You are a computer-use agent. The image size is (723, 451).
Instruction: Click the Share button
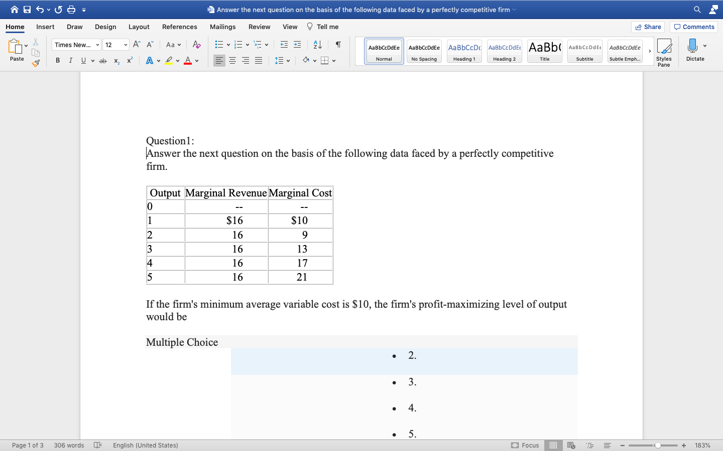648,27
